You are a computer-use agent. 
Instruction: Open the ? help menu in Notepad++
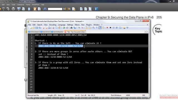point(102,25)
